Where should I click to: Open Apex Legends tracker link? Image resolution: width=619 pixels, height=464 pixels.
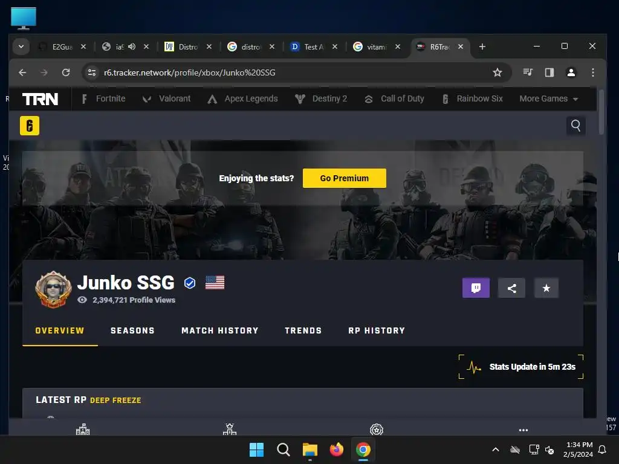(242, 98)
